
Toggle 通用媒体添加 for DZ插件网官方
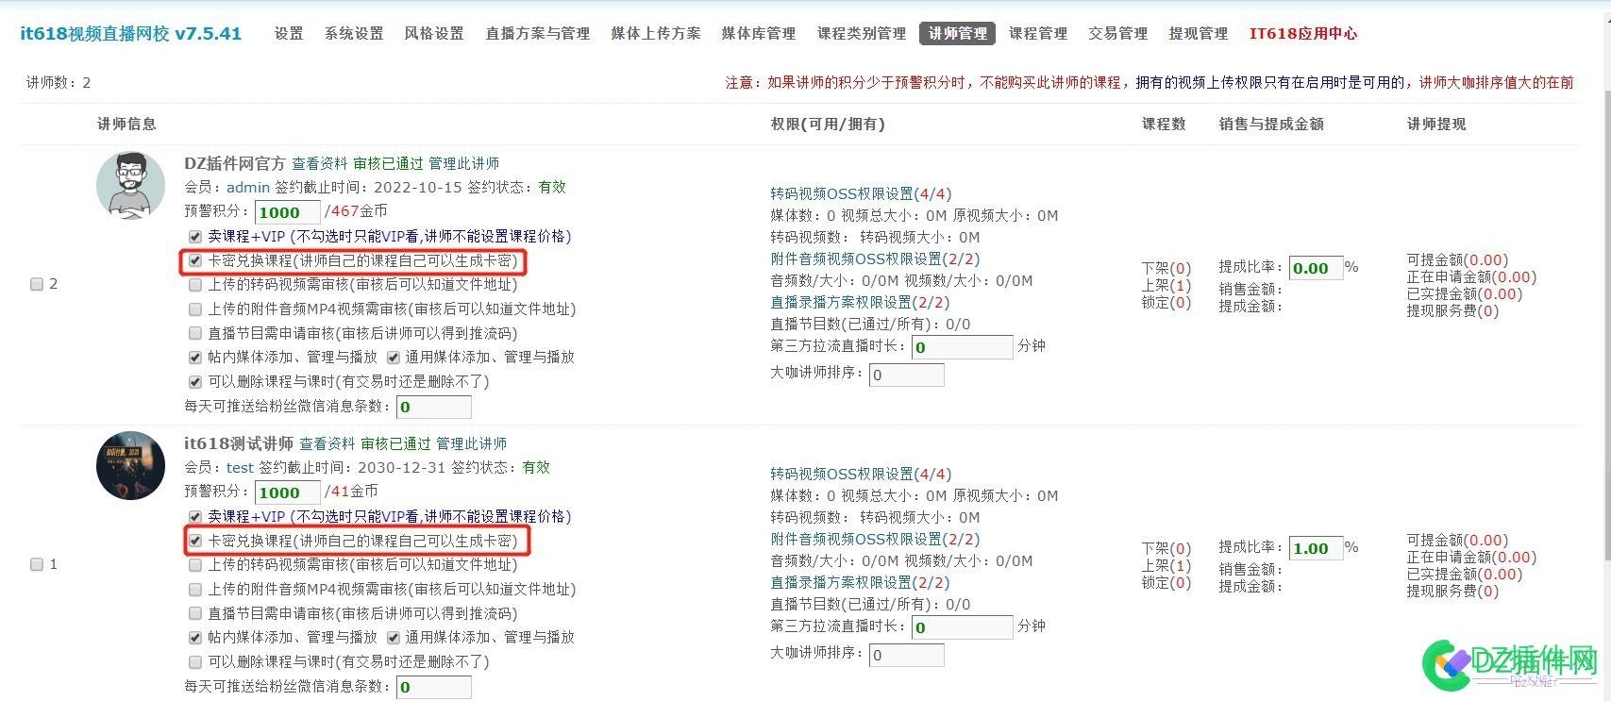[394, 358]
